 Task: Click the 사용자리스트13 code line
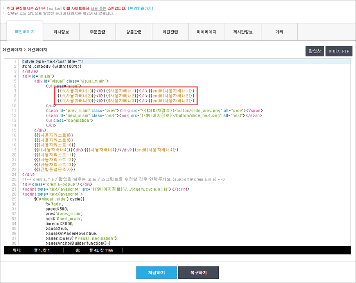click(x=55, y=164)
